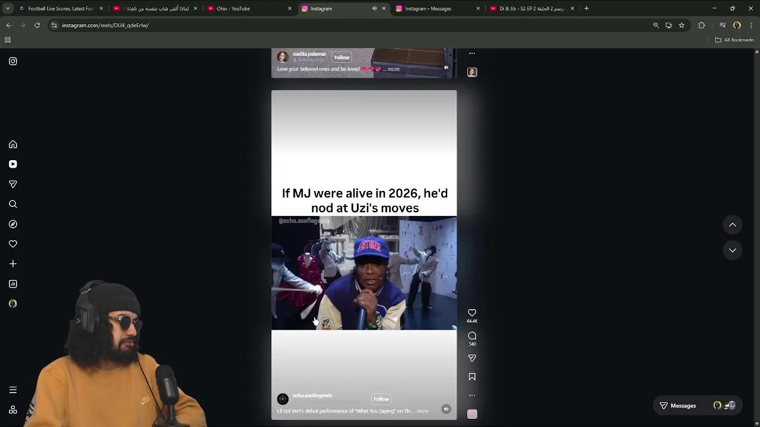Viewport: 760px width, 427px height.
Task: Open the page zoom magnifier icon
Action: click(x=655, y=25)
